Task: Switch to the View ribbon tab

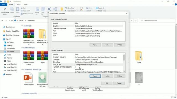Action: [26, 4]
